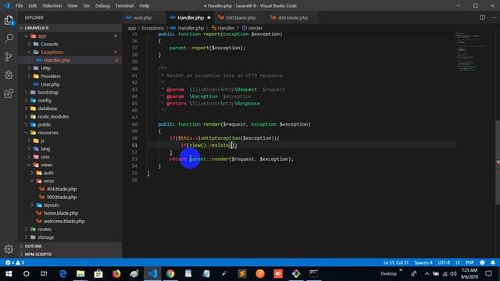Click the taskbar clock showing 7:25 AM

tap(470, 274)
